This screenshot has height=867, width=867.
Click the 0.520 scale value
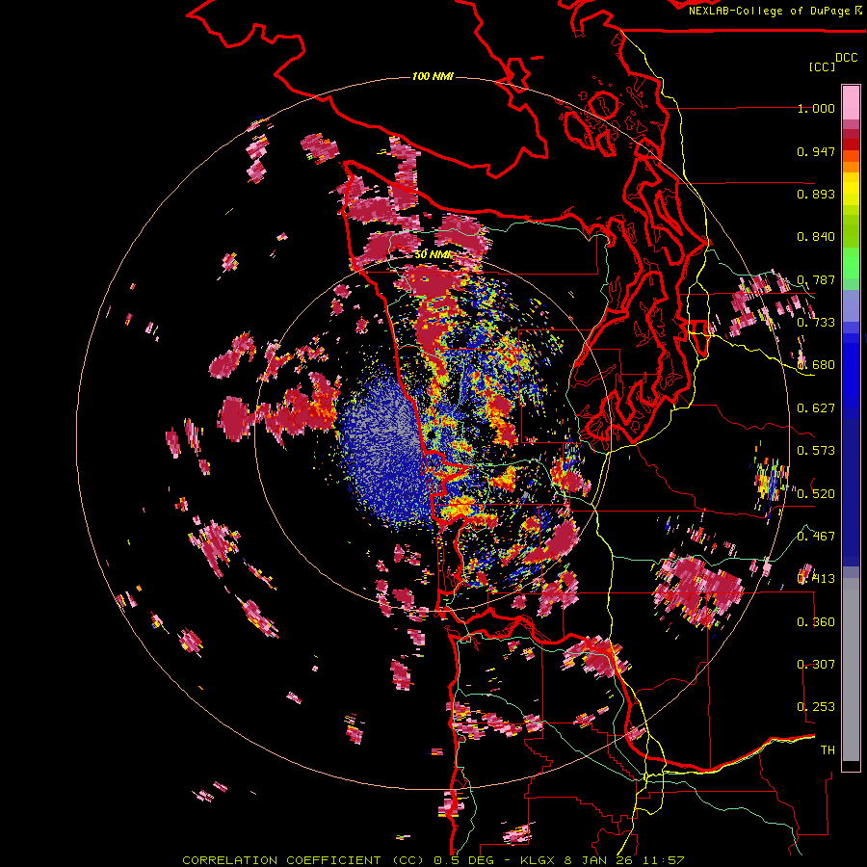(x=816, y=493)
